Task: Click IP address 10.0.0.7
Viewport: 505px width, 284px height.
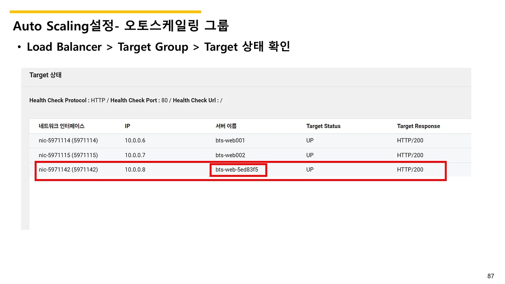Action: point(135,155)
